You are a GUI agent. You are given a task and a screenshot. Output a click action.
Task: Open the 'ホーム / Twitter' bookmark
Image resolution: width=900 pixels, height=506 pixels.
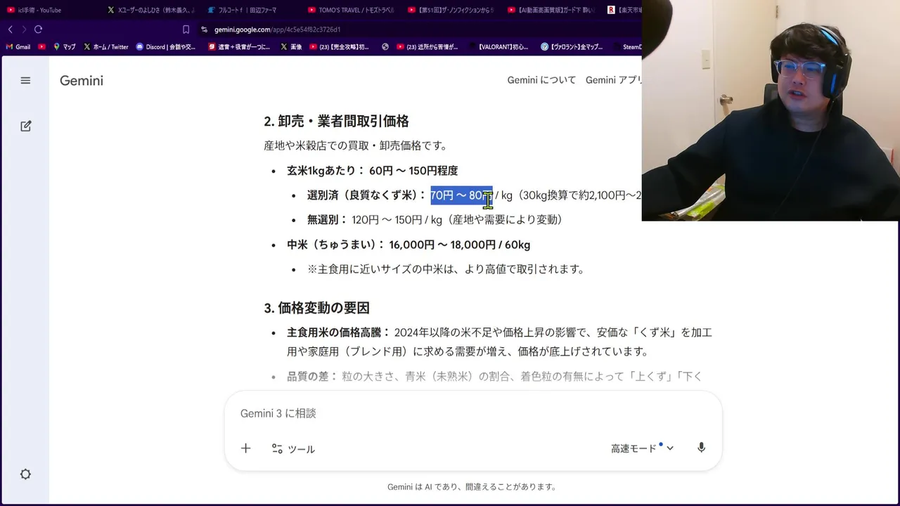tap(106, 47)
